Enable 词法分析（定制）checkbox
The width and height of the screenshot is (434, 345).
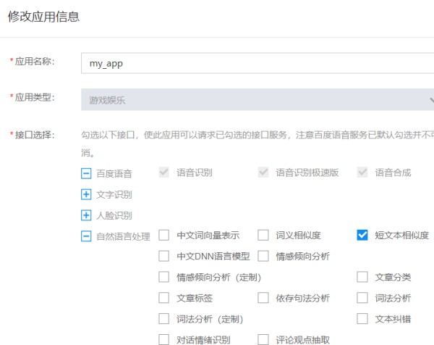pyautogui.click(x=164, y=319)
